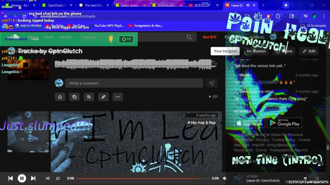Open the All Bookmarks folder
Image resolution: width=330 pixels, height=185 pixels.
pyautogui.click(x=313, y=26)
